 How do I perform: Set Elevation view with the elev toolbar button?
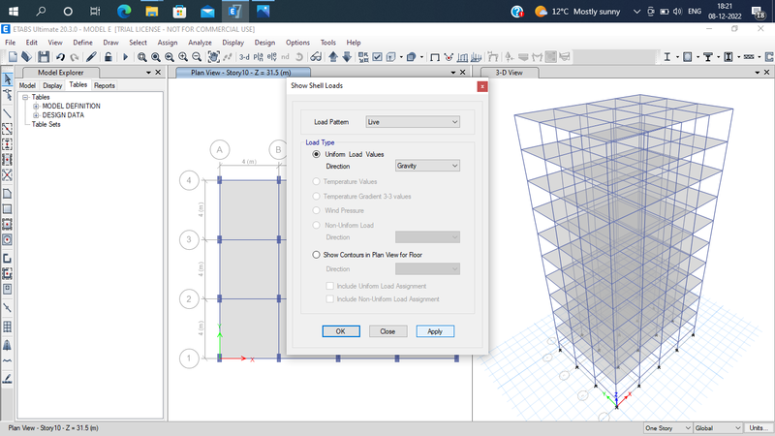271,57
